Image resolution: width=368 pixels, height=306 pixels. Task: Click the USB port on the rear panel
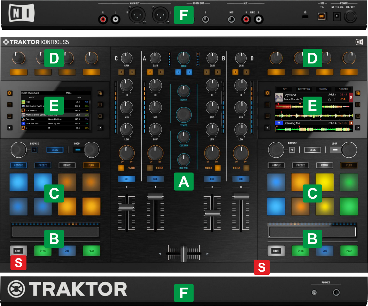321,17
